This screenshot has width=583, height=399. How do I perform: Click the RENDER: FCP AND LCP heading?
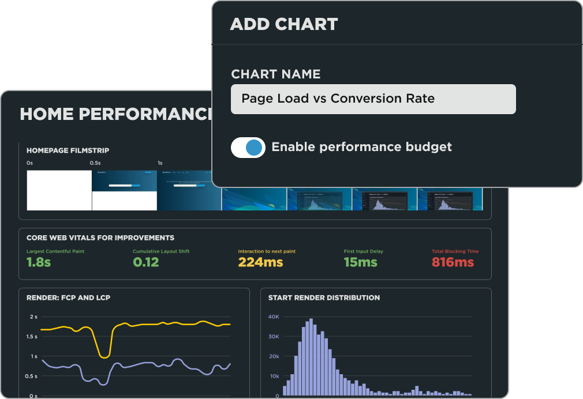click(69, 298)
